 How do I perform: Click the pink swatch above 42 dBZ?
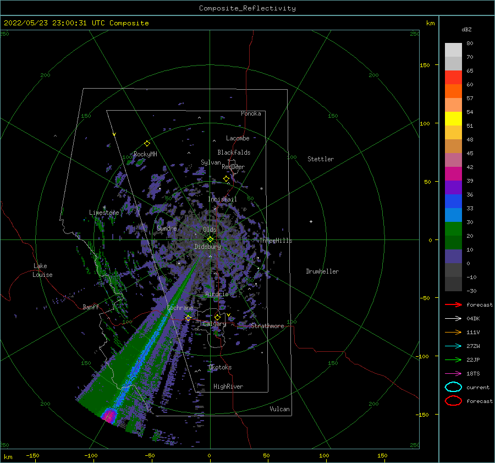453,160
